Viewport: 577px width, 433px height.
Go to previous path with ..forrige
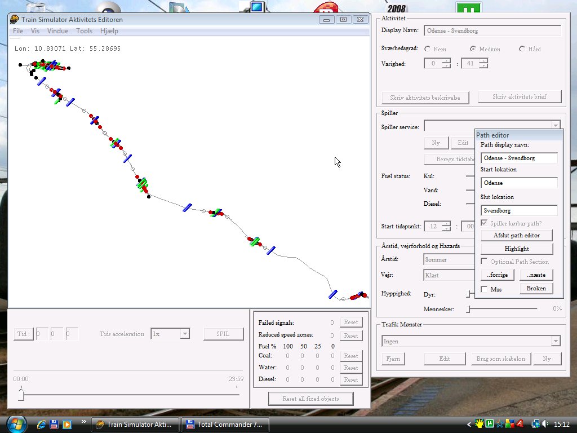pos(497,275)
